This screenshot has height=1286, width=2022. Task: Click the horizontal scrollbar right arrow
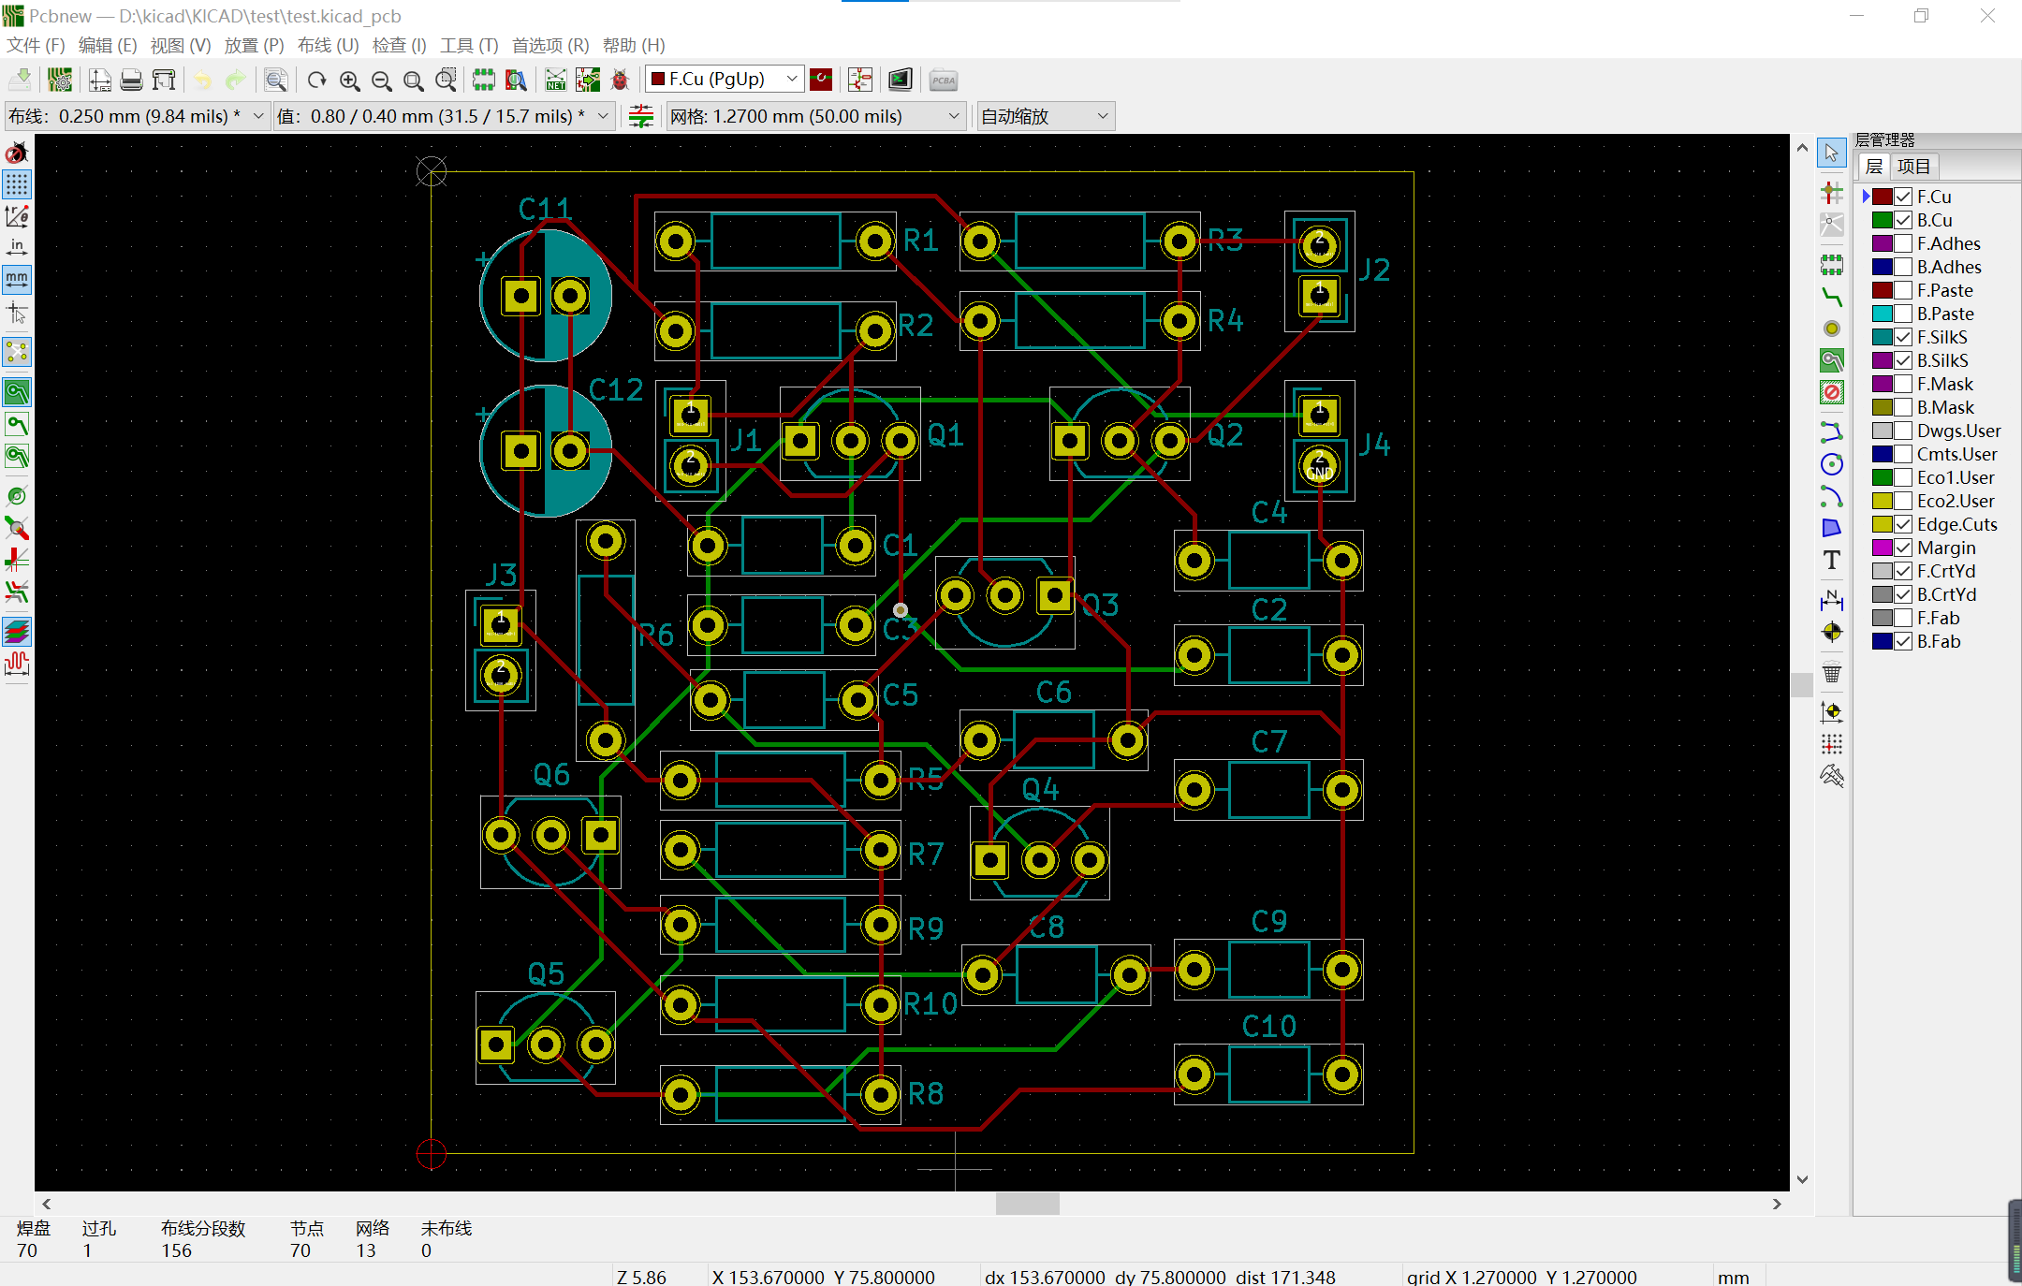(1777, 1204)
